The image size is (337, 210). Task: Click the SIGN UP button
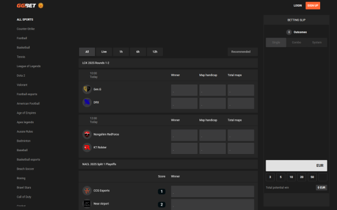coord(313,6)
